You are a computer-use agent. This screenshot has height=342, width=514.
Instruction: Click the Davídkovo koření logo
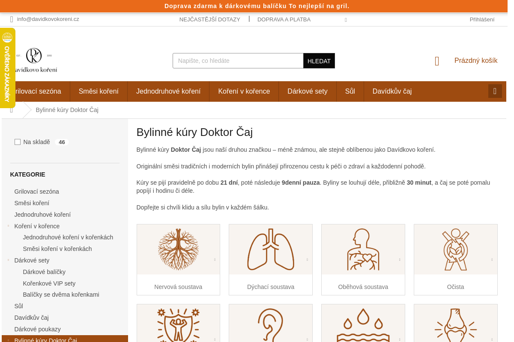pos(35,60)
